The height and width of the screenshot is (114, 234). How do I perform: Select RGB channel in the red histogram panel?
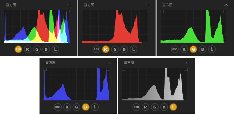(x=96, y=49)
